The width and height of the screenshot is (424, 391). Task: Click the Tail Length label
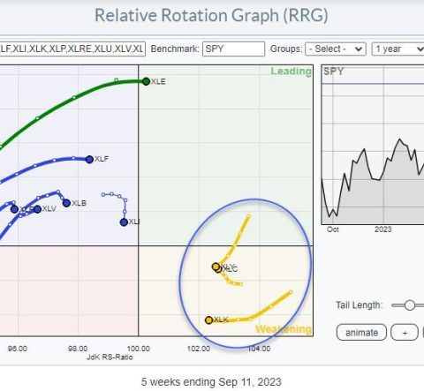pos(360,305)
